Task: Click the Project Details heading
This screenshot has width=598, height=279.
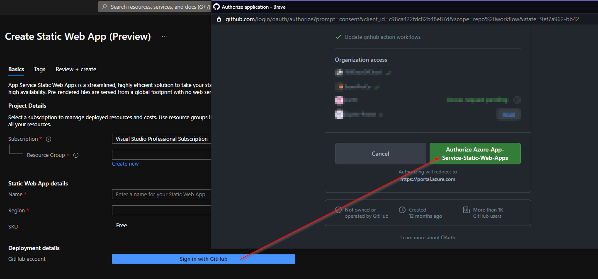Action: pos(27,106)
